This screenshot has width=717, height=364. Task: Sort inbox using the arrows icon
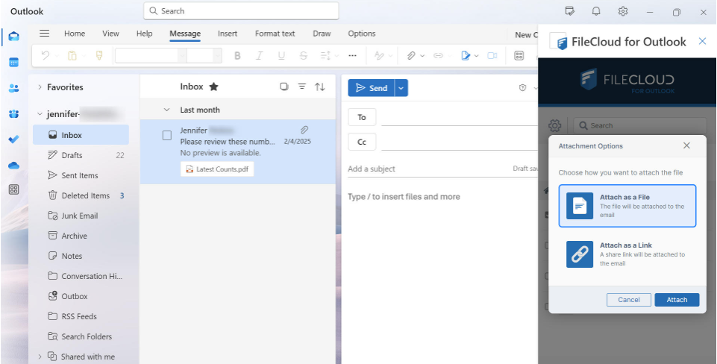(320, 87)
